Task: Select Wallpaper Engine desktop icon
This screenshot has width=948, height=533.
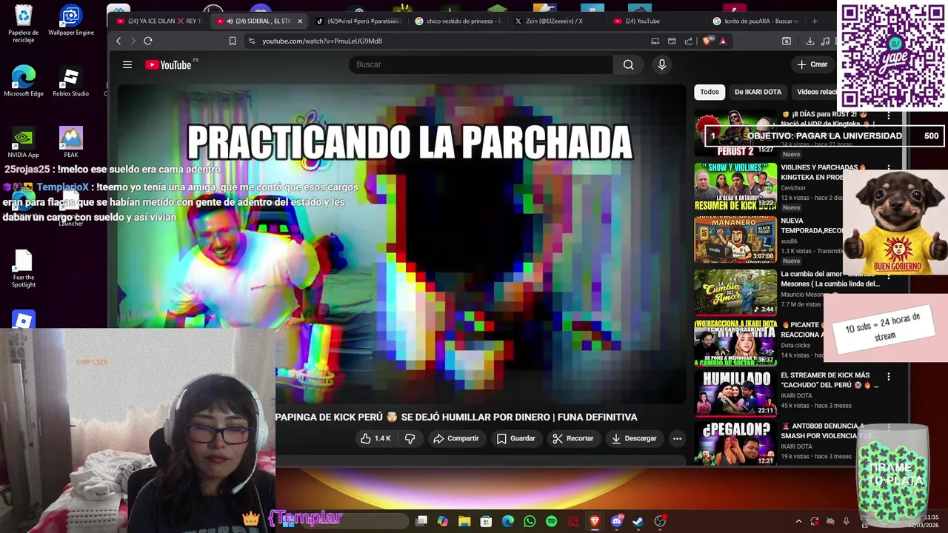Action: point(70,21)
